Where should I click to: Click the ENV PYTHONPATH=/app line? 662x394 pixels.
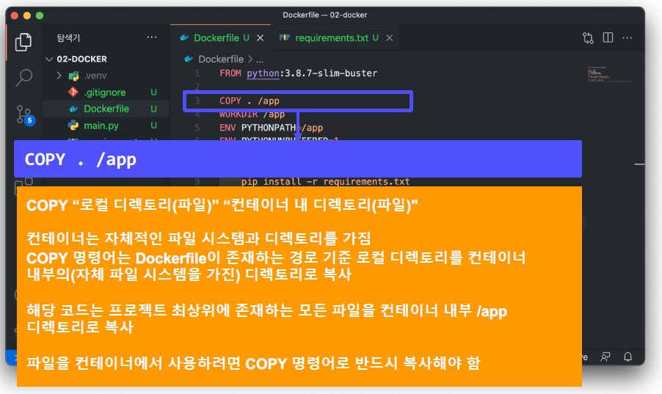point(271,128)
